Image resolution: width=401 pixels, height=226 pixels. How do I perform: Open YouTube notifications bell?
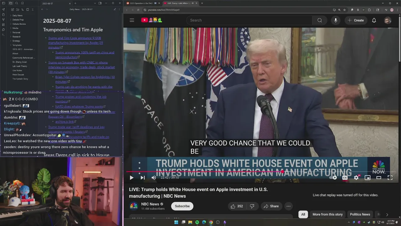click(x=374, y=20)
